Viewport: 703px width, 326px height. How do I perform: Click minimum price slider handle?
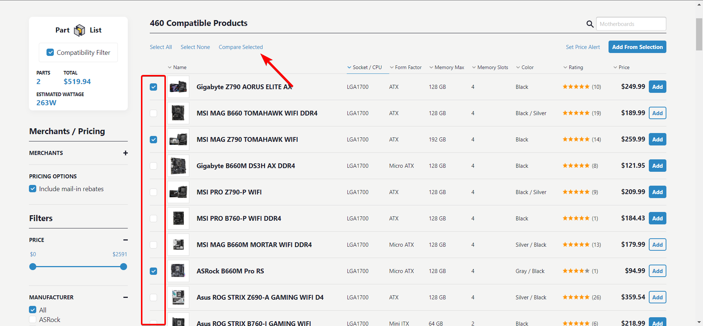33,267
